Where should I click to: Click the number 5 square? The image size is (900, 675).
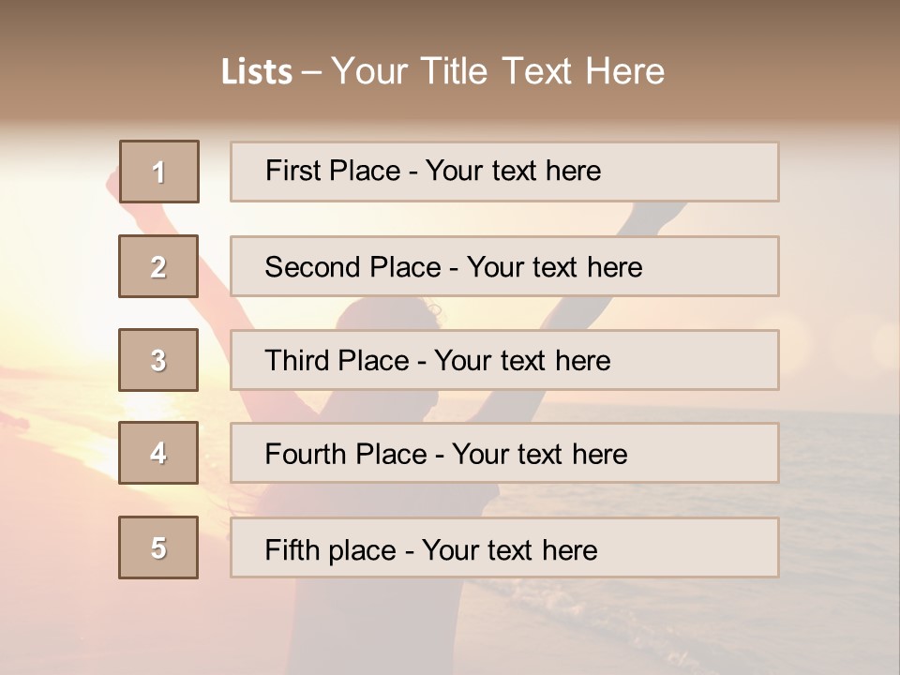click(x=158, y=547)
